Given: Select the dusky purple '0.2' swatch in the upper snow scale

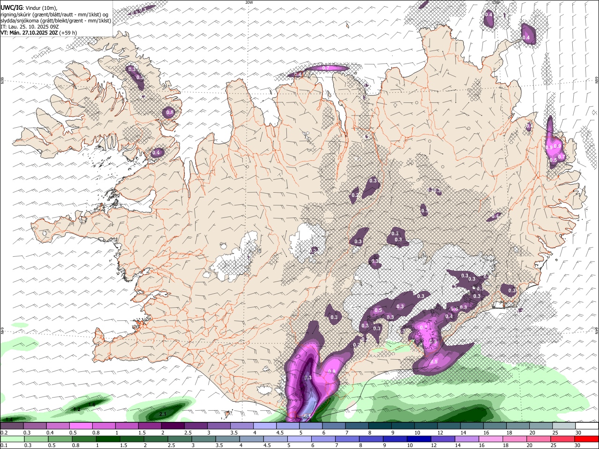Looking at the screenshot, I should pyautogui.click(x=11, y=426).
